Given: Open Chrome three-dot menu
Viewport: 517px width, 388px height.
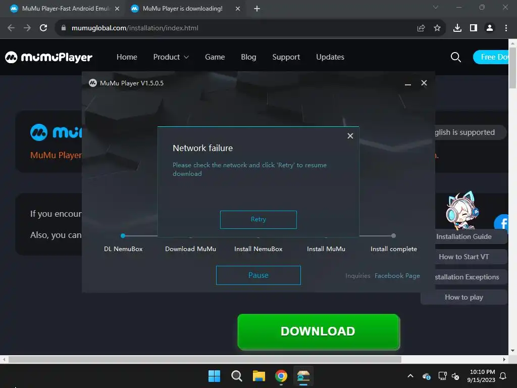Looking at the screenshot, I should [x=506, y=28].
